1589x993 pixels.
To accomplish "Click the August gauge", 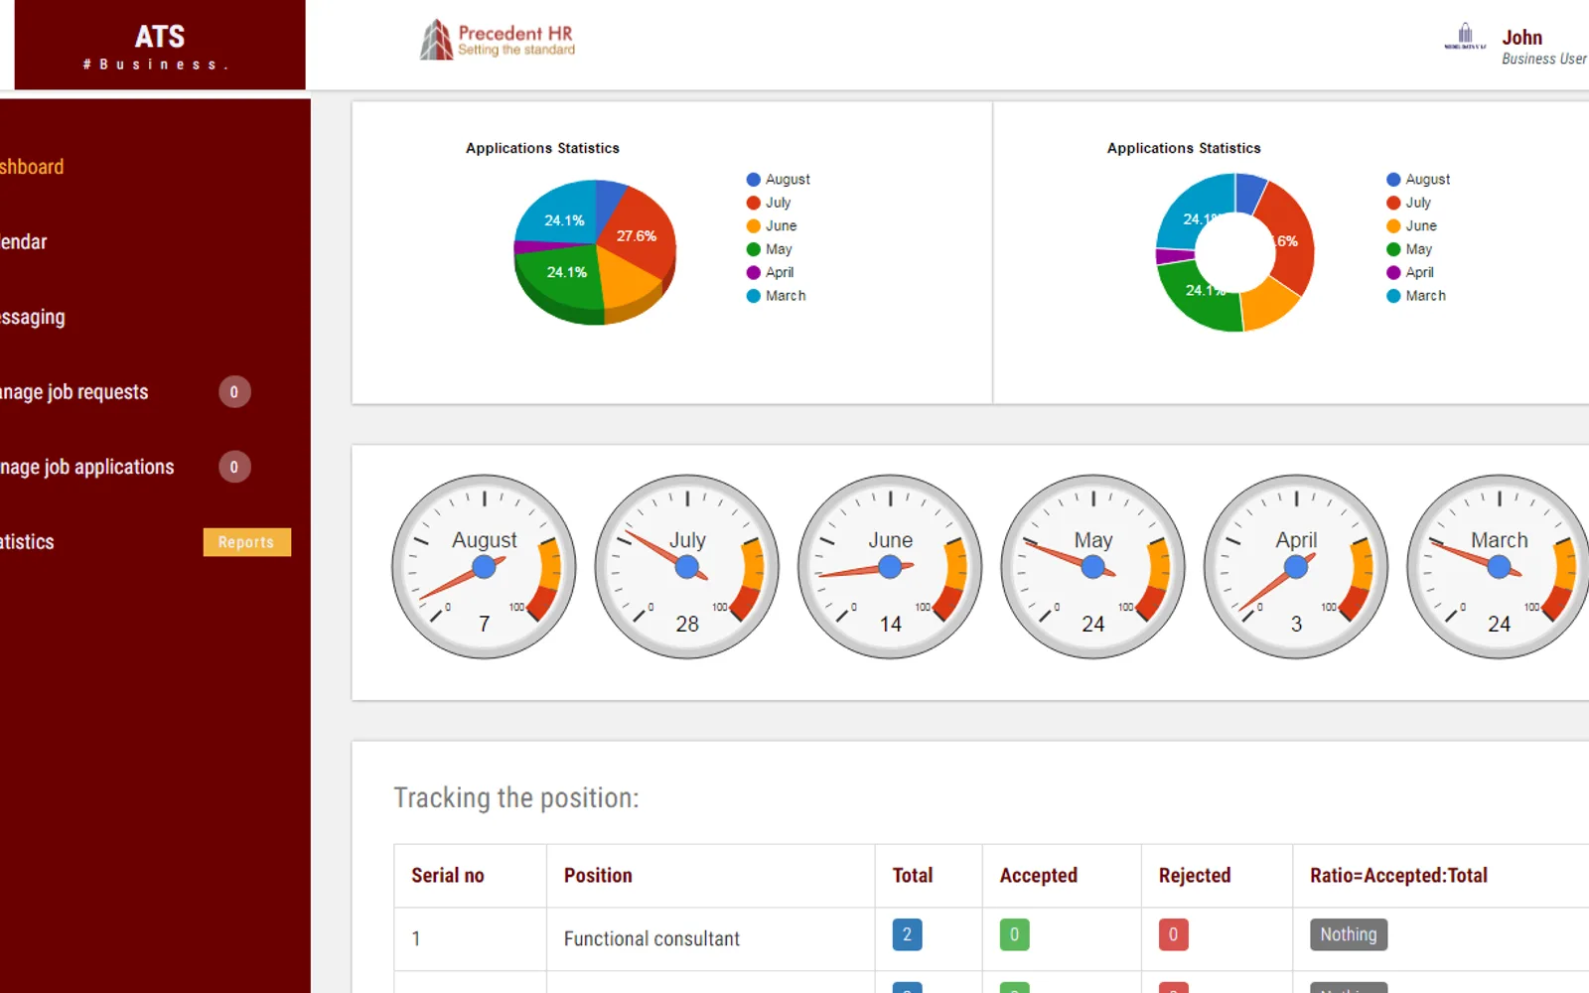I will click(x=485, y=567).
